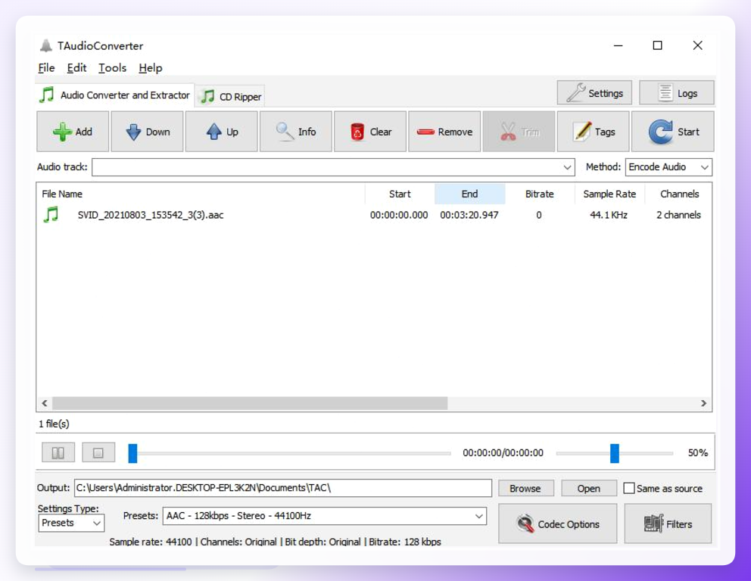This screenshot has width=751, height=581.
Task: Select Audio Converter and Extractor tab
Action: pos(115,95)
